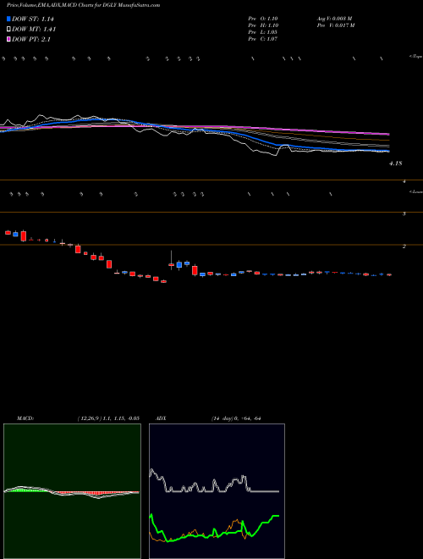Click the blue DOW ST legend swatch
423x559 pixels.
(x=8, y=19)
